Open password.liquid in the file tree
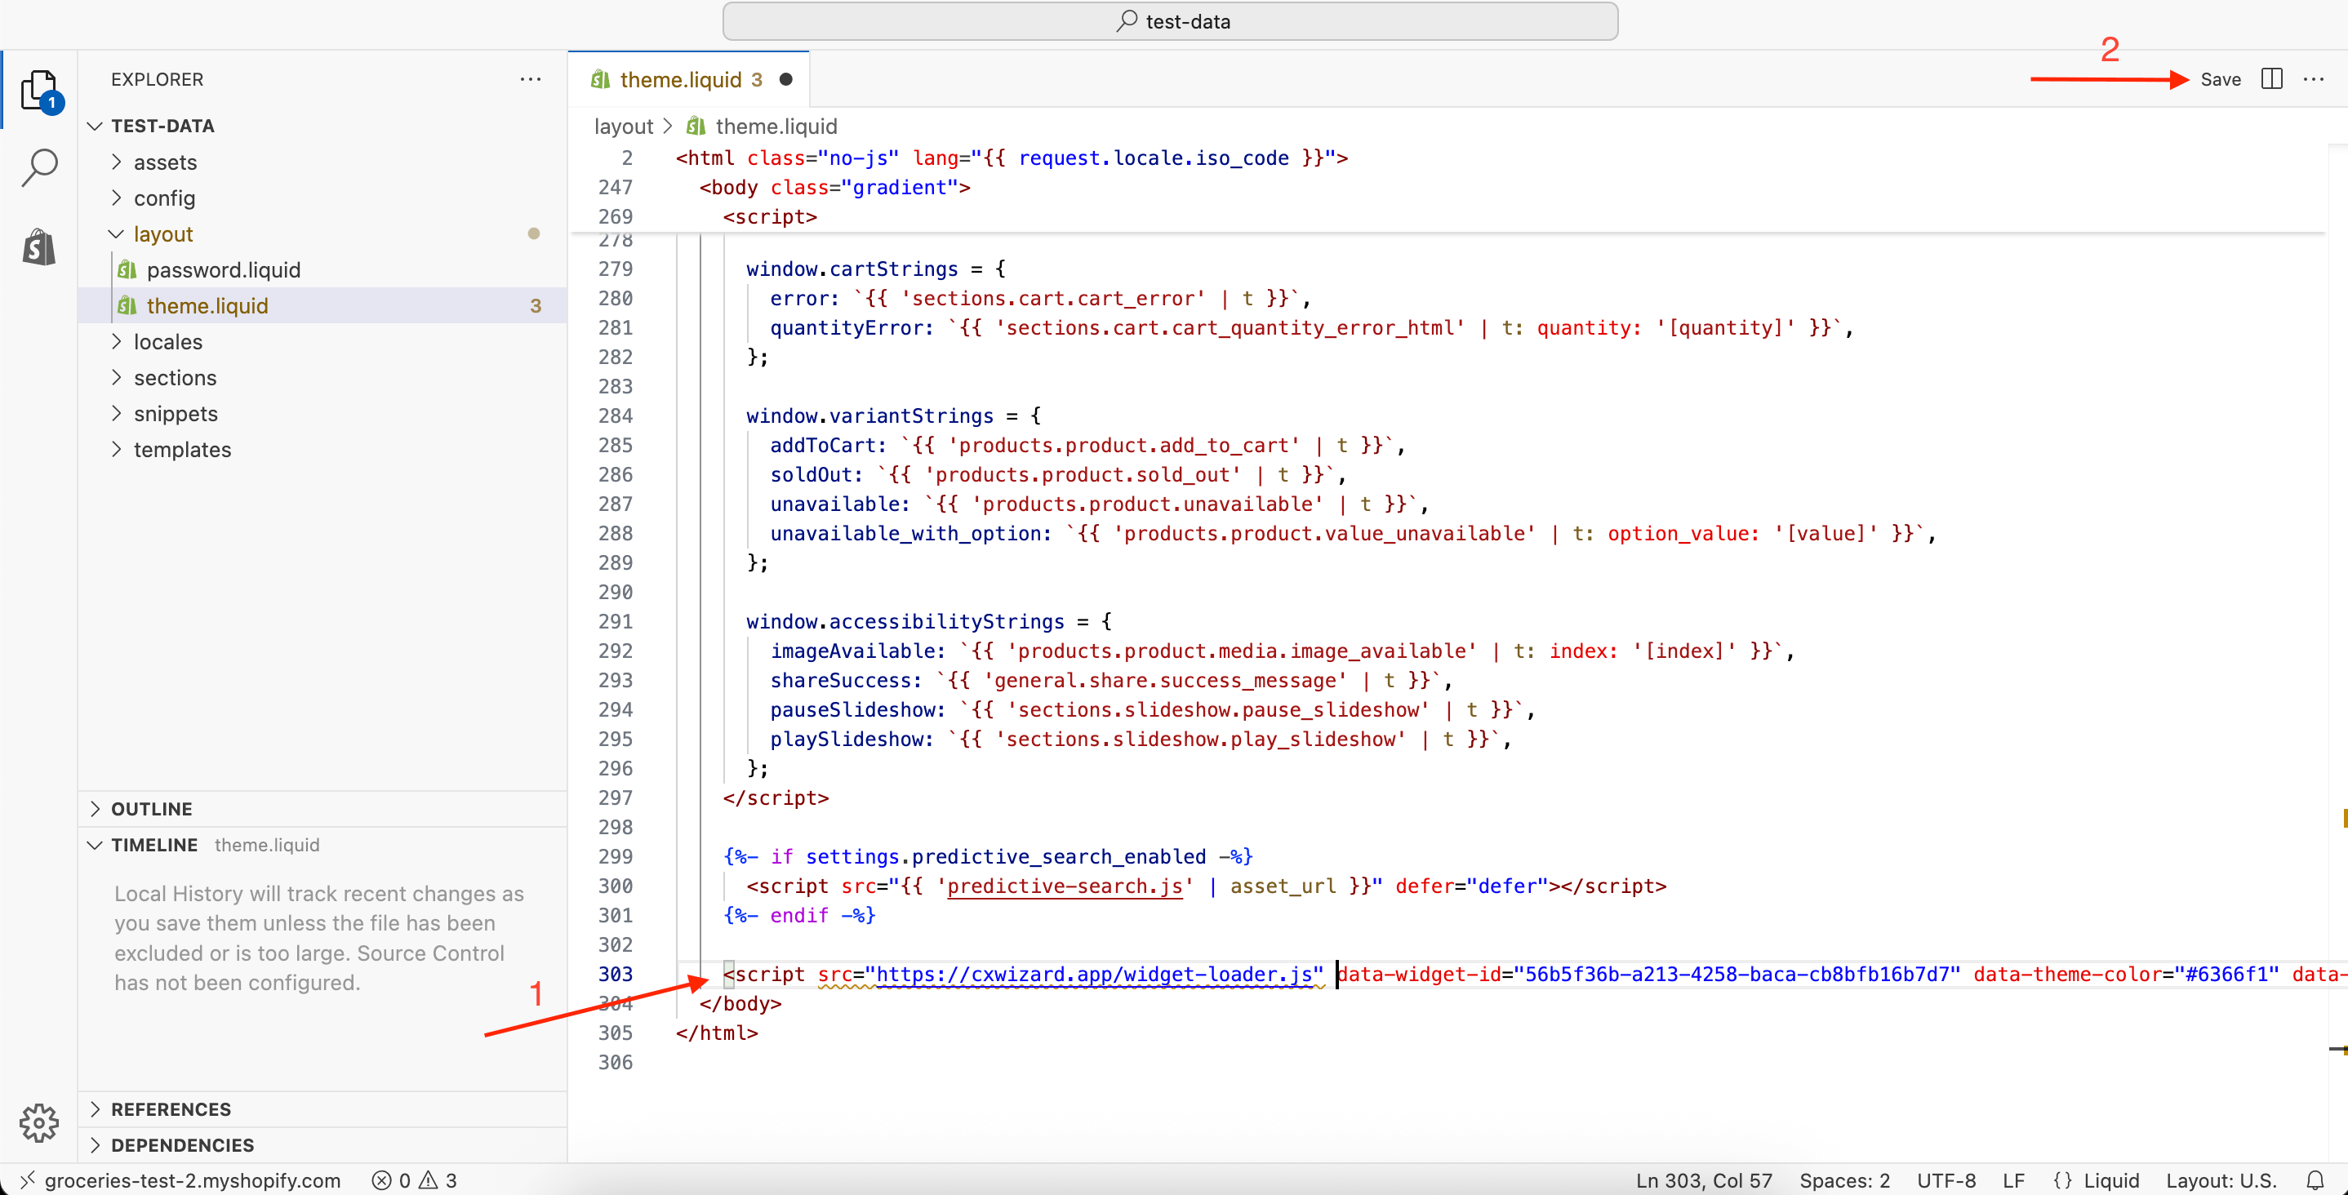Image resolution: width=2348 pixels, height=1195 pixels. [224, 270]
